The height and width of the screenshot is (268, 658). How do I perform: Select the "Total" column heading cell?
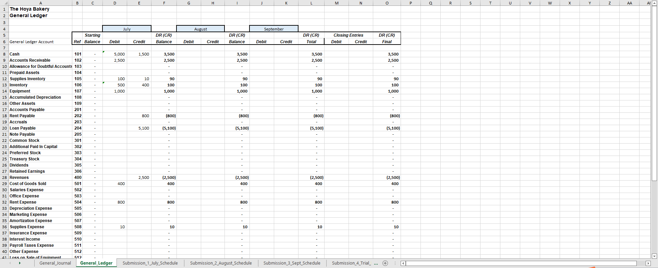(x=311, y=42)
